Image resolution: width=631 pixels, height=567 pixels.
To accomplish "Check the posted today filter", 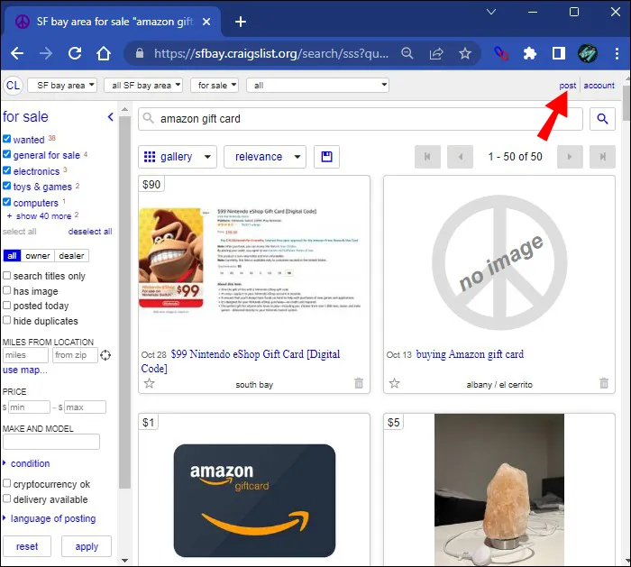I will point(7,305).
